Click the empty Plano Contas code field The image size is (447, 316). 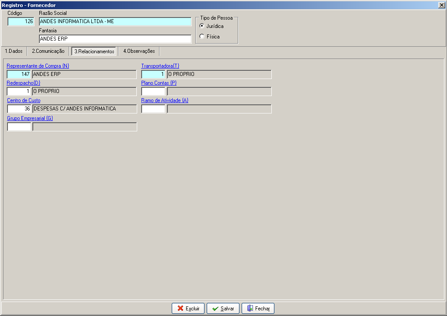153,91
